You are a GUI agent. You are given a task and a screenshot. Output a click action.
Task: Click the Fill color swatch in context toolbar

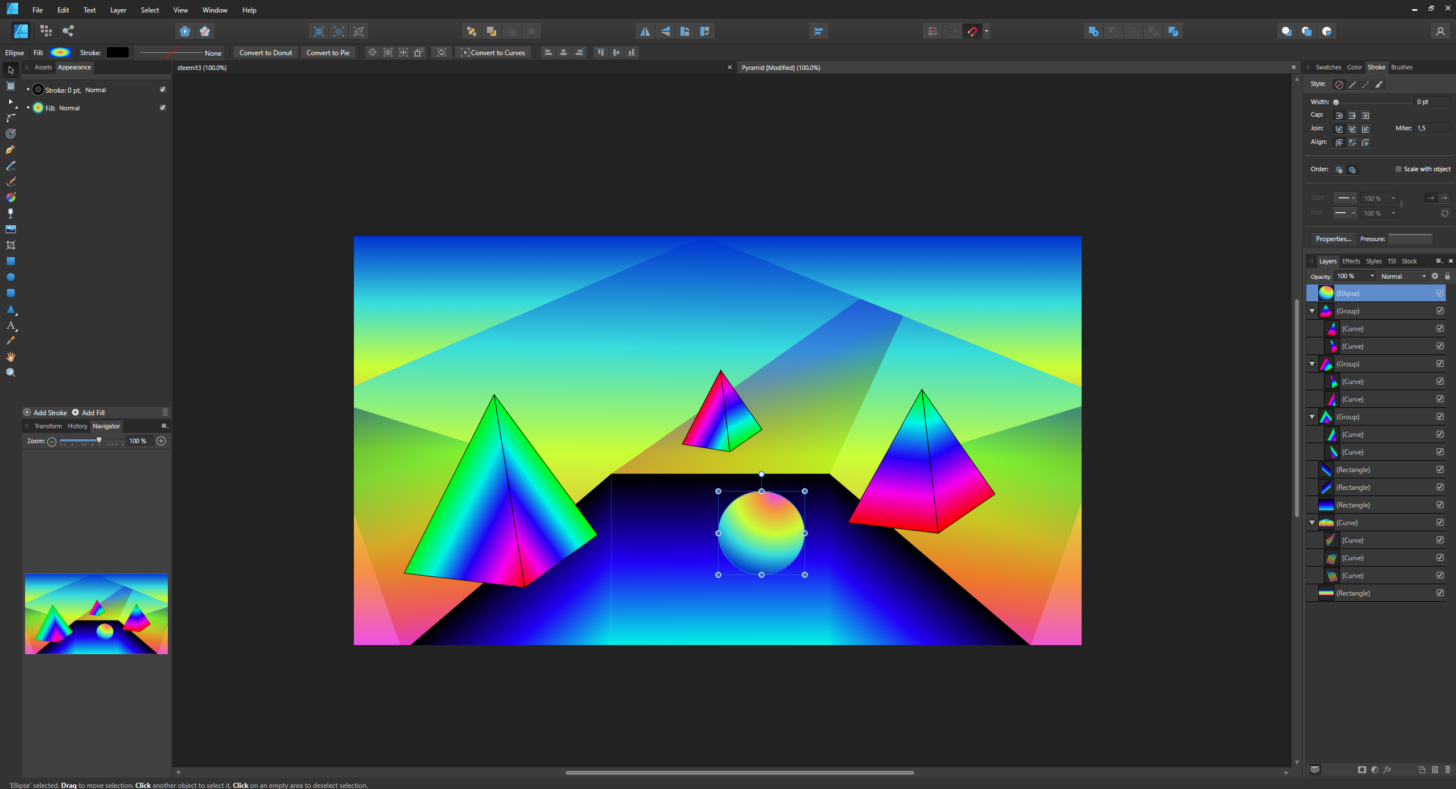60,52
